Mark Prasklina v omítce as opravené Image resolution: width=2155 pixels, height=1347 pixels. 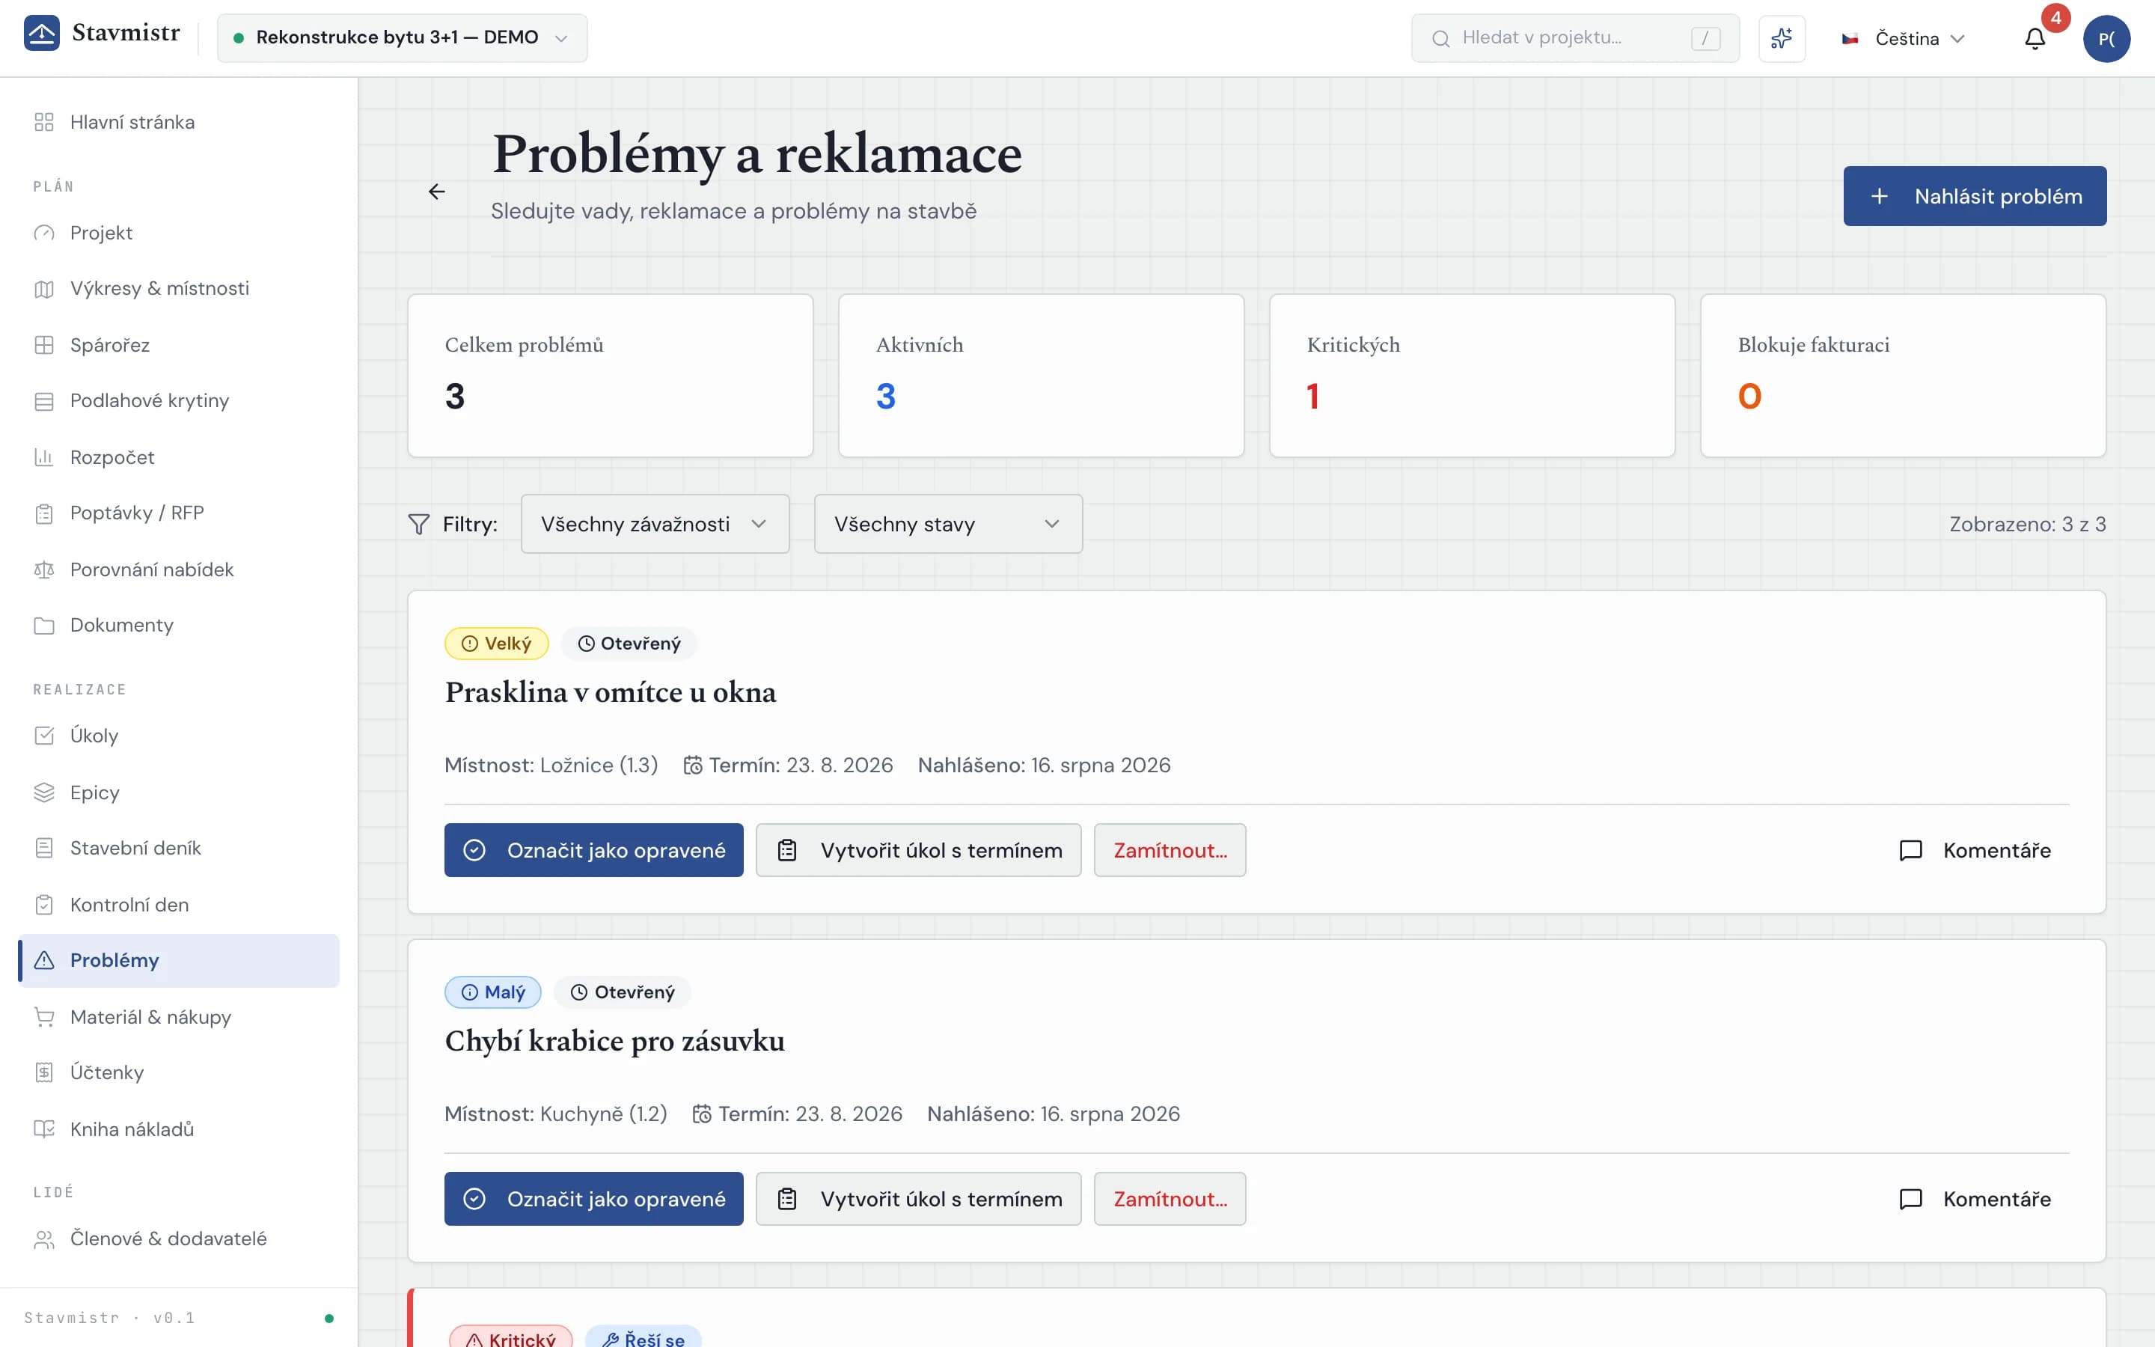(593, 850)
